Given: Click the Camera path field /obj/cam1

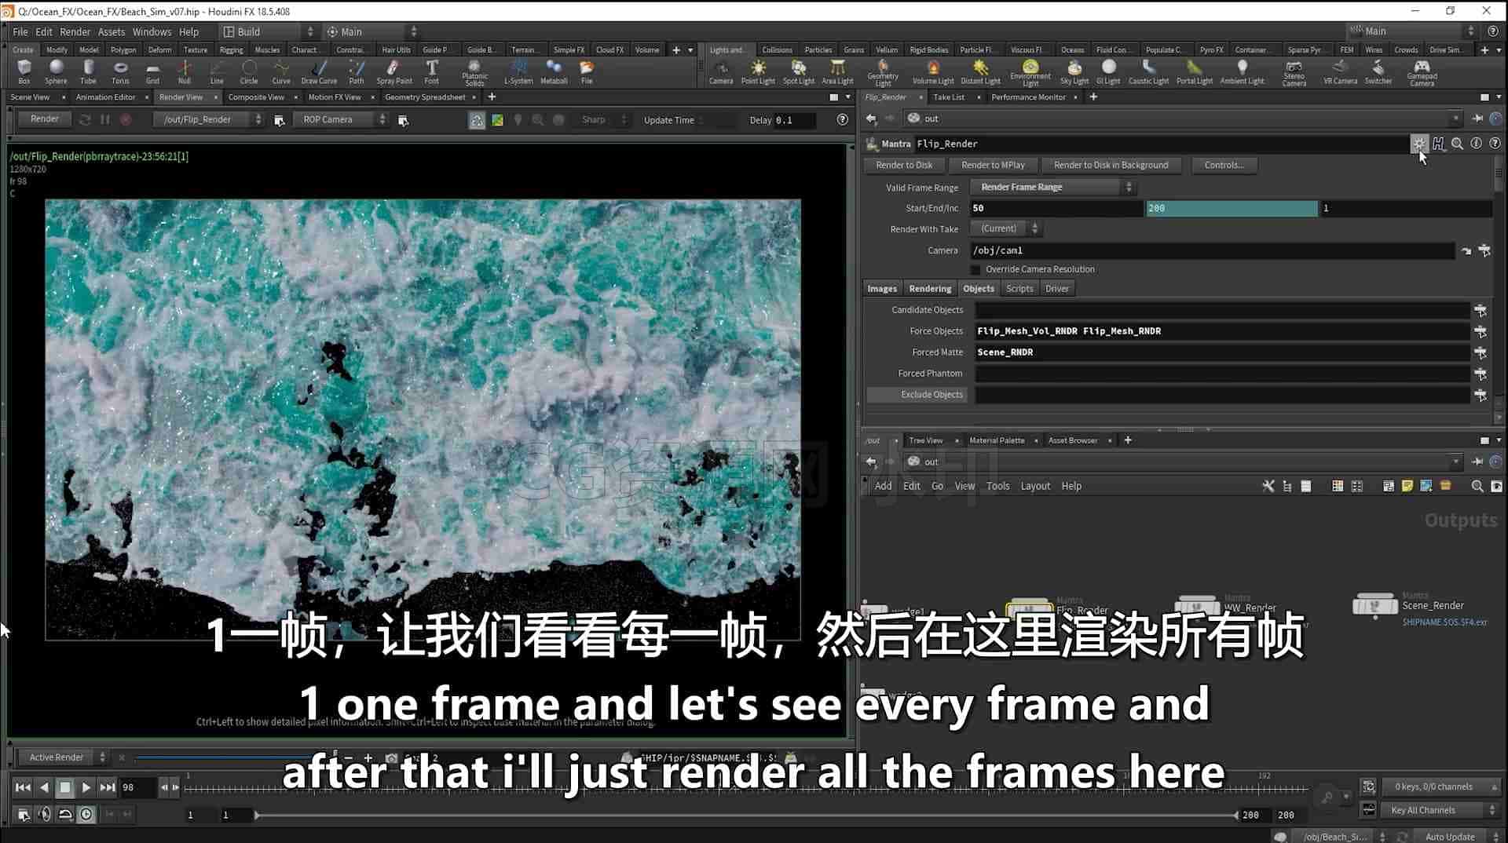Looking at the screenshot, I should click(x=1212, y=250).
